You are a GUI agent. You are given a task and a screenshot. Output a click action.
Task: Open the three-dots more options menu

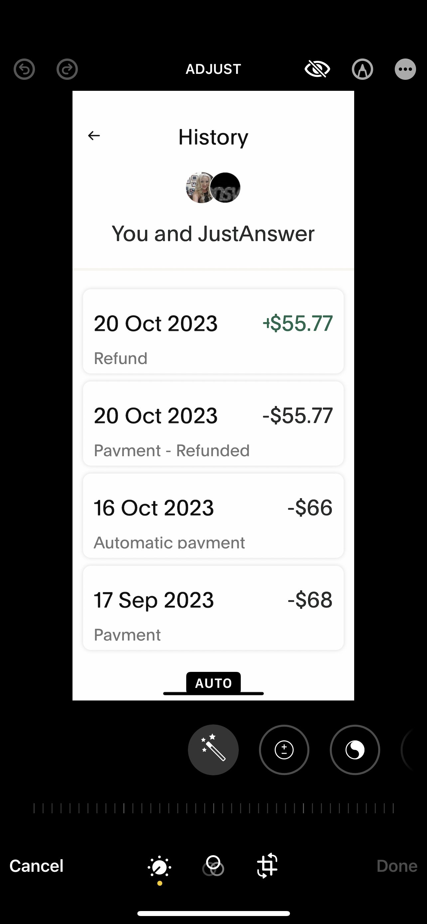pyautogui.click(x=405, y=69)
